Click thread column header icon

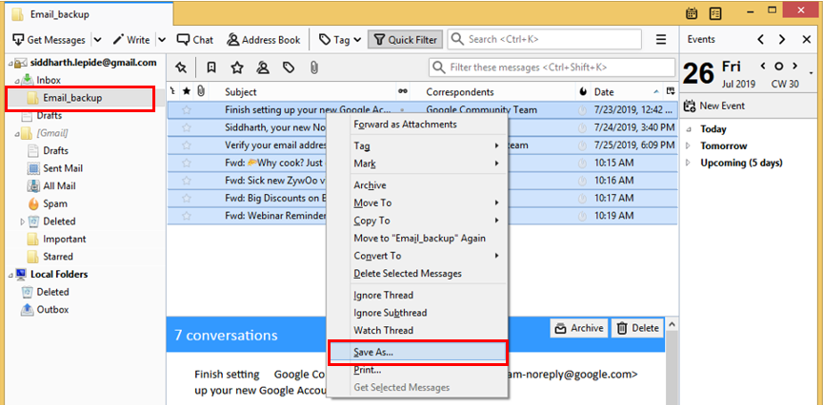172,91
